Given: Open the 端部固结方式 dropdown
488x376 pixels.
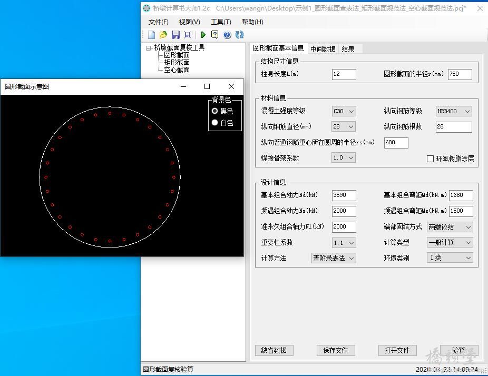Looking at the screenshot, I should tap(450, 227).
